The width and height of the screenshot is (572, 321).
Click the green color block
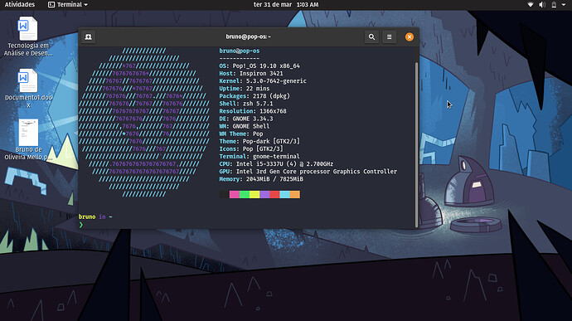point(245,194)
